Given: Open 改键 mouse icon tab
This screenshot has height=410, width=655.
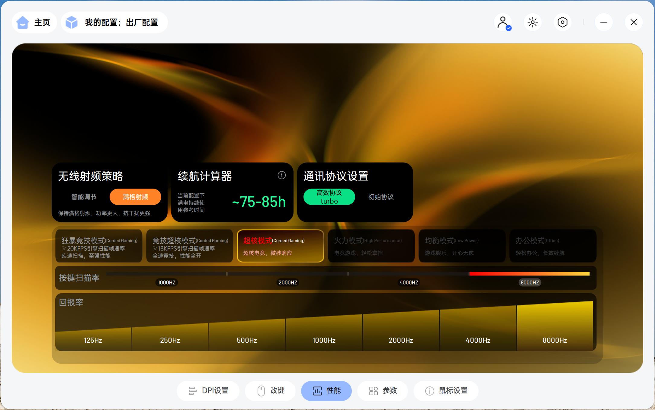Looking at the screenshot, I should pyautogui.click(x=270, y=391).
